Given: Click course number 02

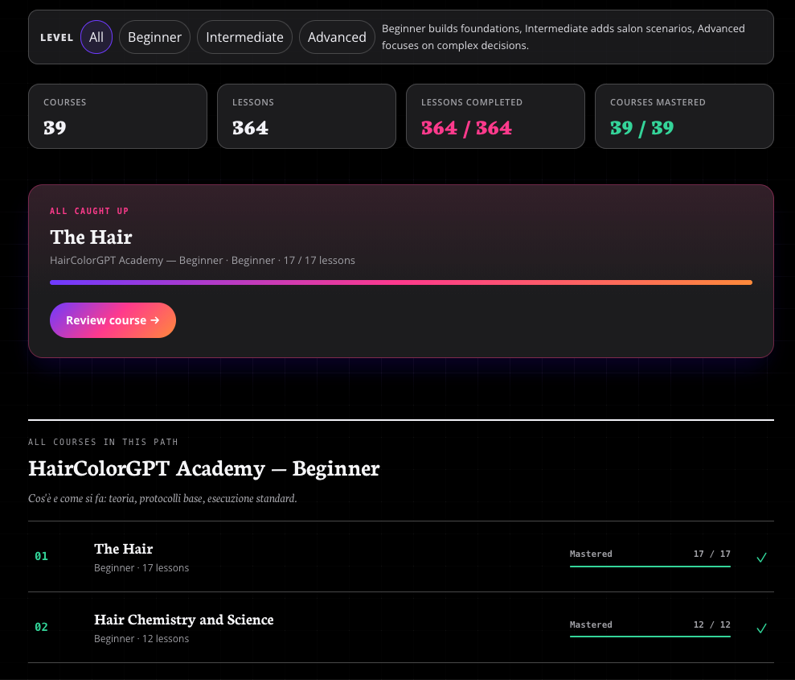Looking at the screenshot, I should pos(41,627).
